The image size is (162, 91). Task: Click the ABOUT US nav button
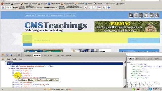[30, 15]
